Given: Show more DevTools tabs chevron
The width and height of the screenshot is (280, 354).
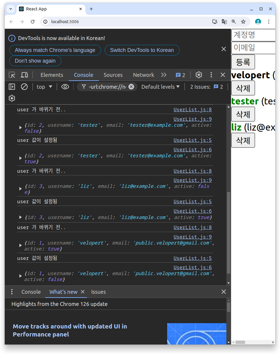Looking at the screenshot, I should [x=164, y=75].
